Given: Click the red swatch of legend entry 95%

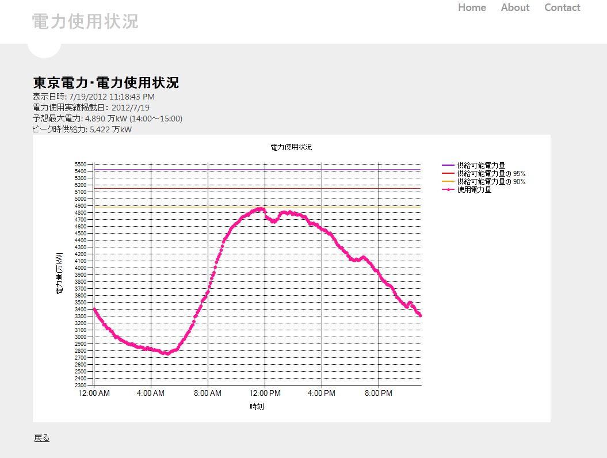Looking at the screenshot, I should click(448, 173).
